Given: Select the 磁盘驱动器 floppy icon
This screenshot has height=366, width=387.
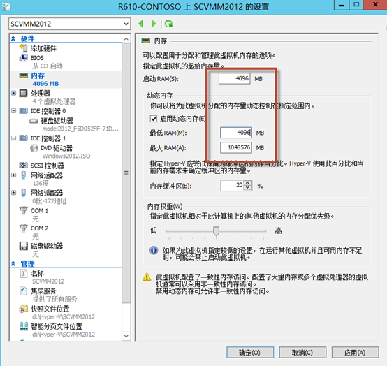Looking at the screenshot, I should point(24,246).
